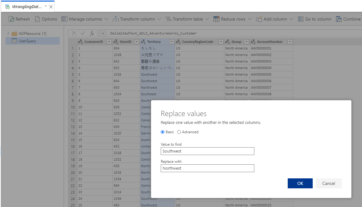Open the Add column menu
362x207 pixels.
tap(275, 19)
